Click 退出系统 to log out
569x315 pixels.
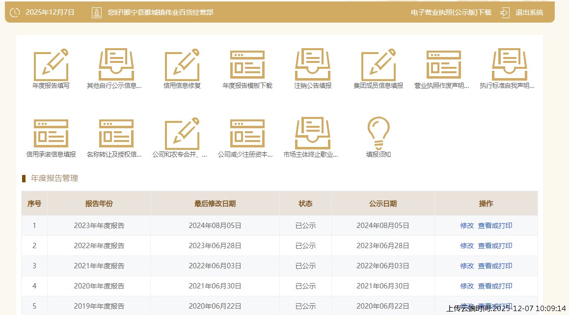click(529, 13)
